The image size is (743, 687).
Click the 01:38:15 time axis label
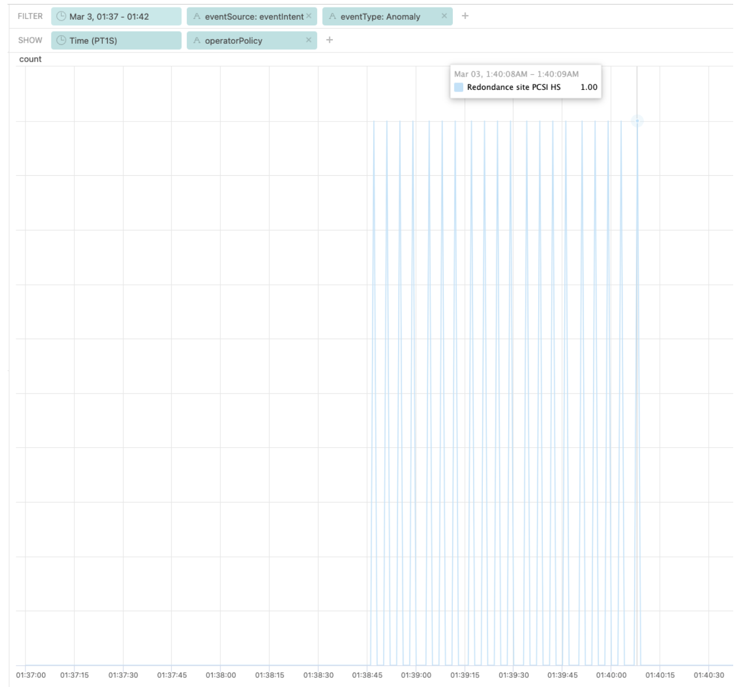[x=269, y=675]
